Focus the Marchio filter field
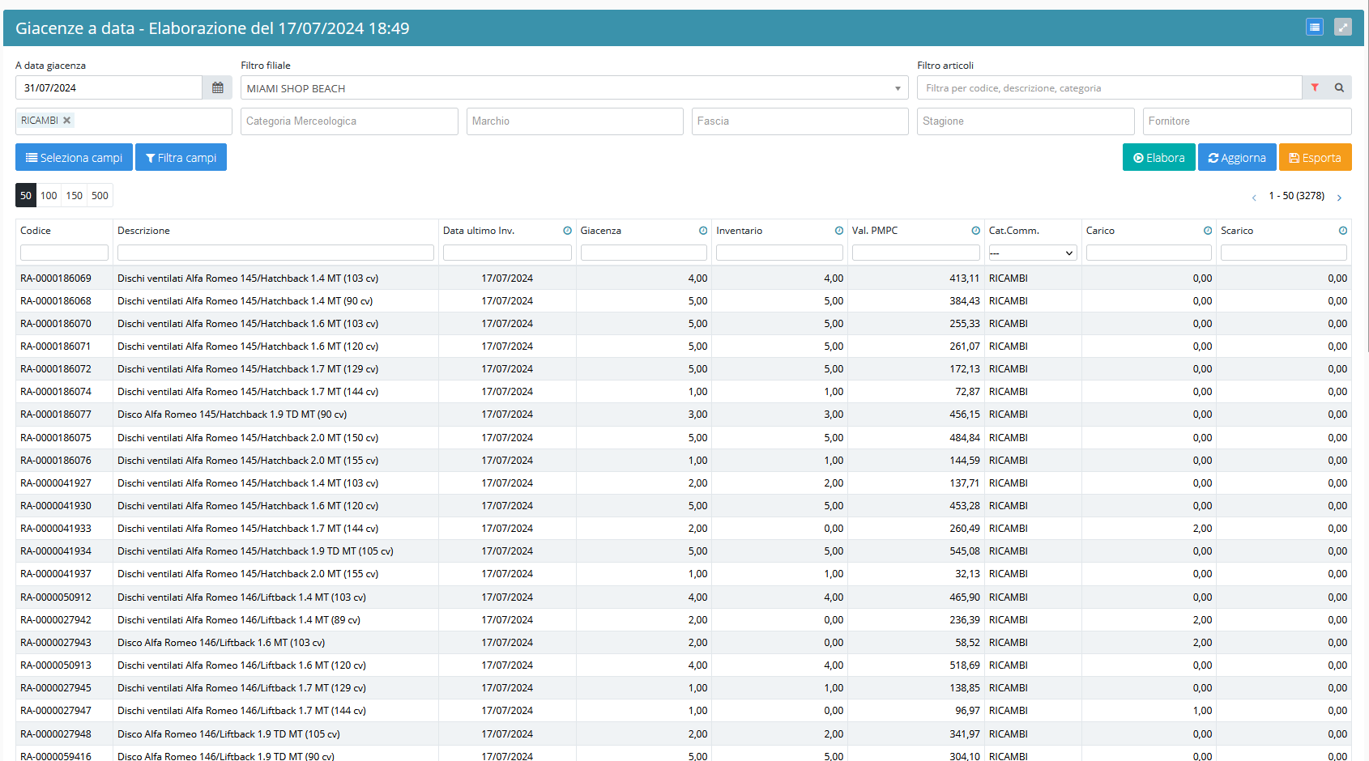 (x=574, y=121)
